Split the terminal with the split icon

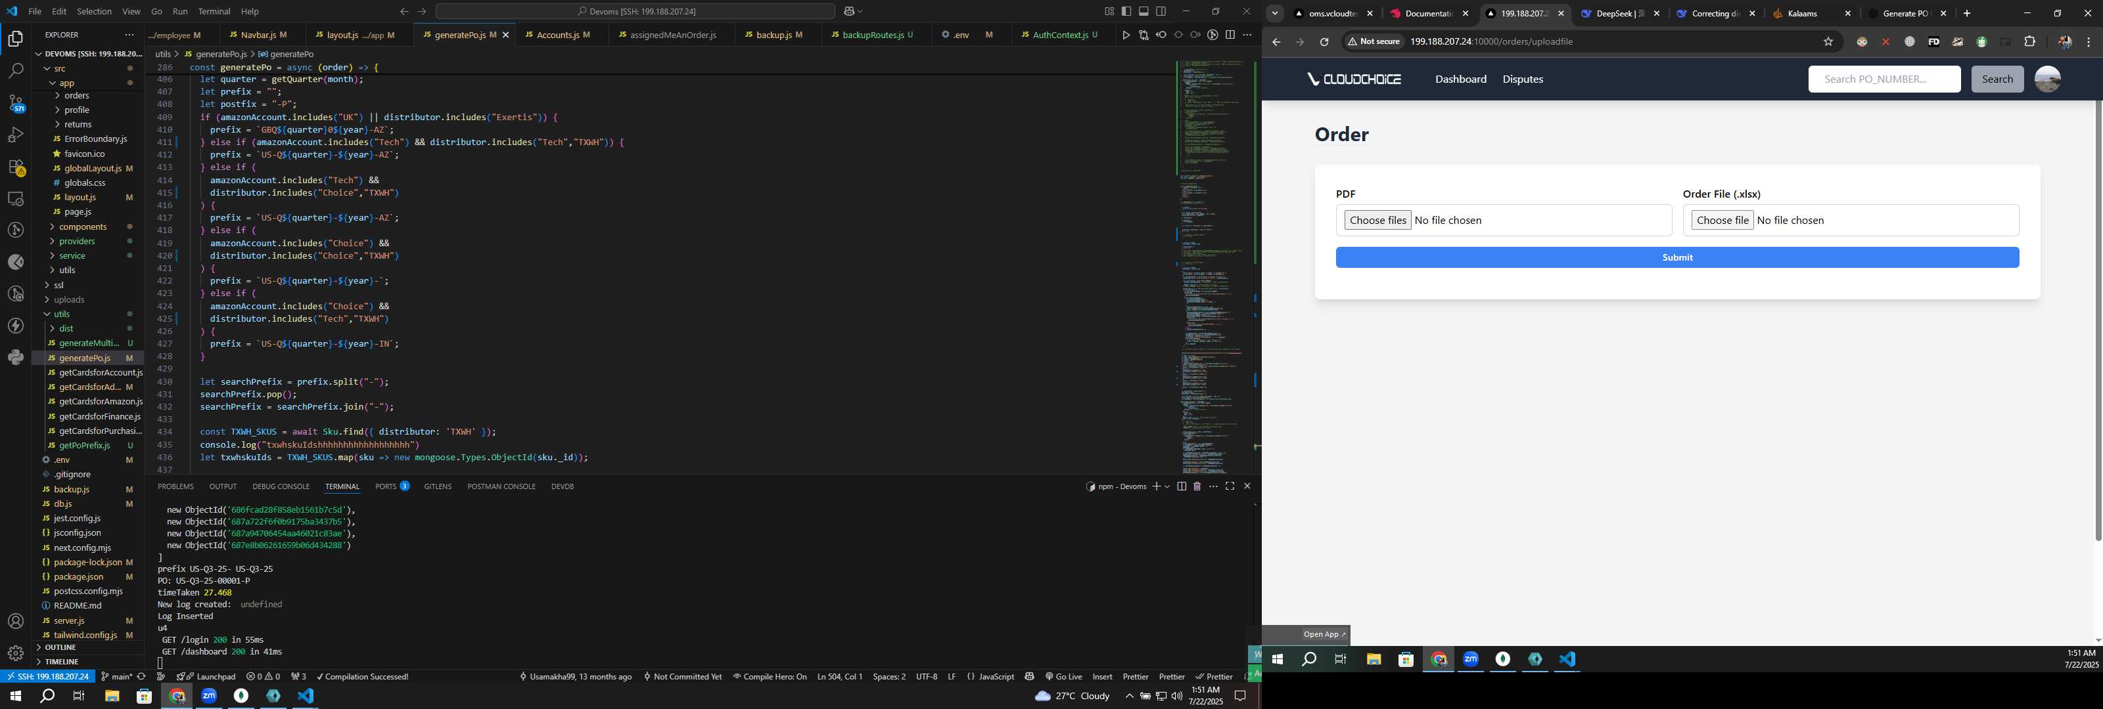pos(1182,486)
